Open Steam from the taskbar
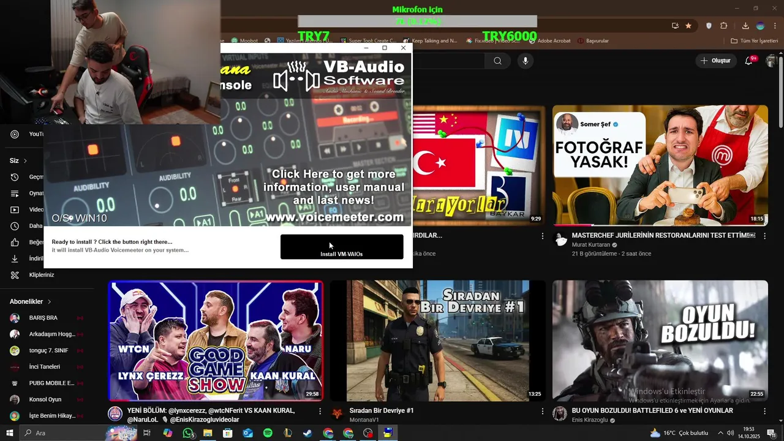Screen dimensions: 784x441 307,433
